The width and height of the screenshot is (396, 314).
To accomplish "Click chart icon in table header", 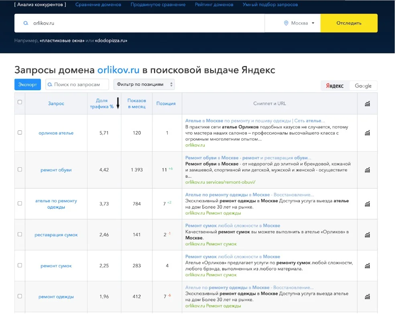I will pos(367,103).
